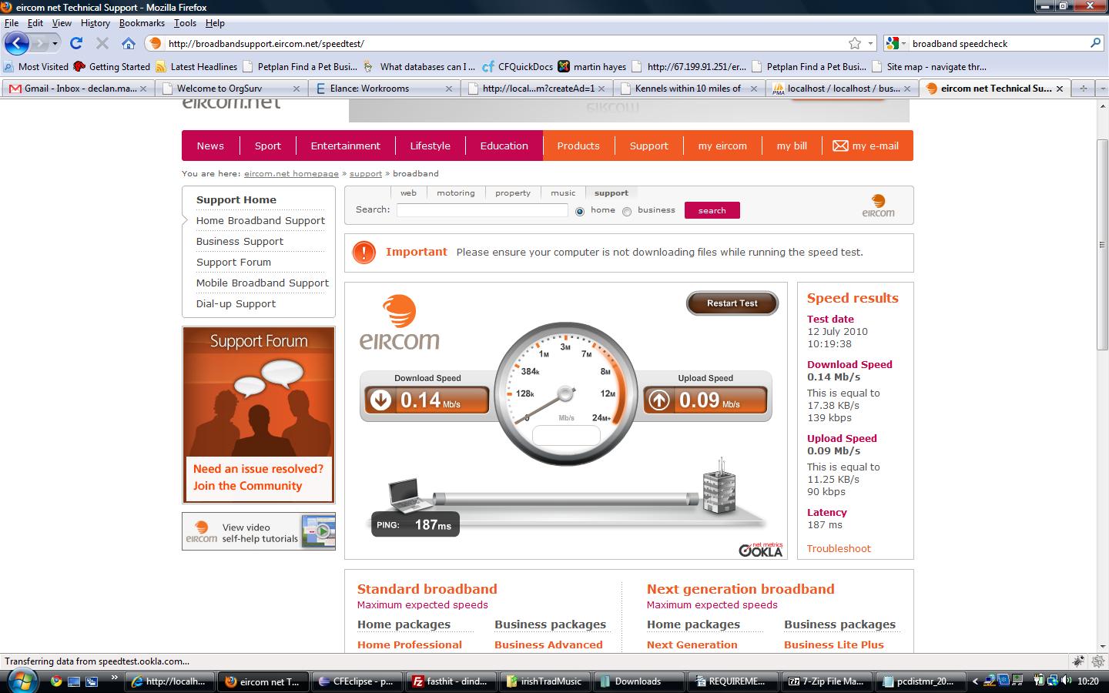Viewport: 1109px width, 693px height.
Task: Switch to the FileZilla fasthit taskbar window
Action: (452, 681)
